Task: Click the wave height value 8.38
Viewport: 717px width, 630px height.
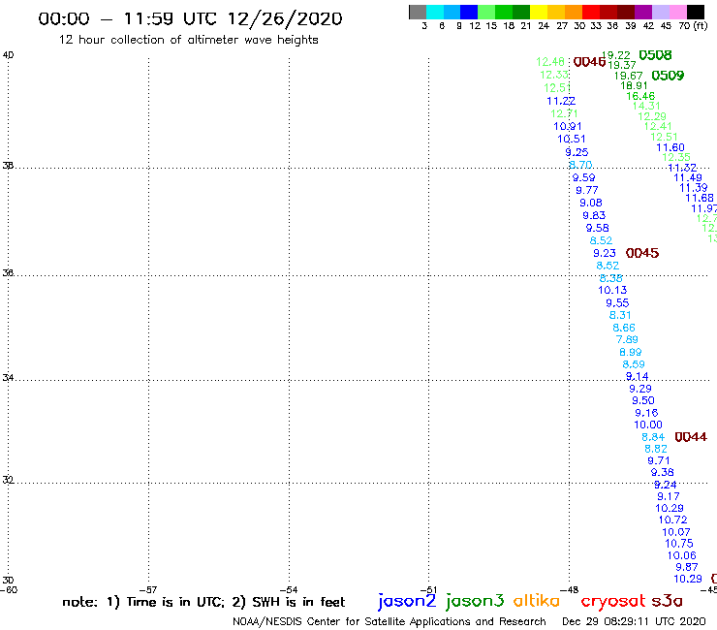Action: (611, 278)
